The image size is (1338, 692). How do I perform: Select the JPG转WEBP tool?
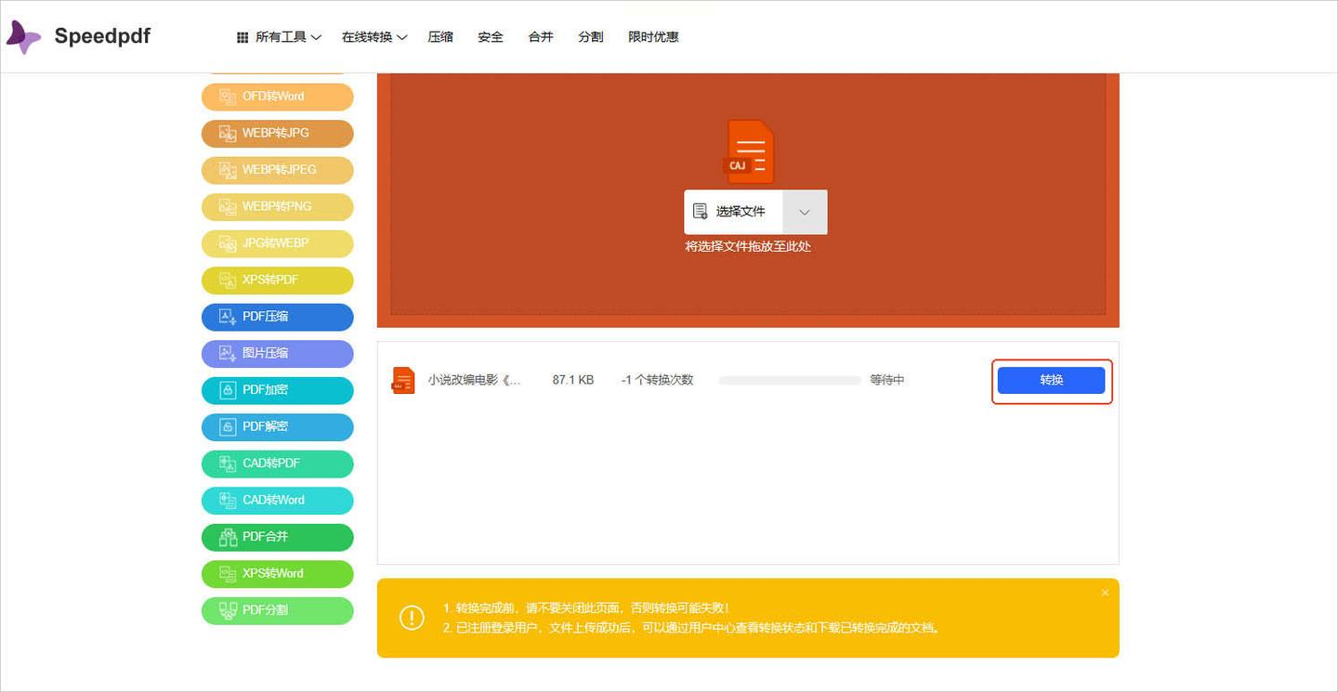point(278,243)
